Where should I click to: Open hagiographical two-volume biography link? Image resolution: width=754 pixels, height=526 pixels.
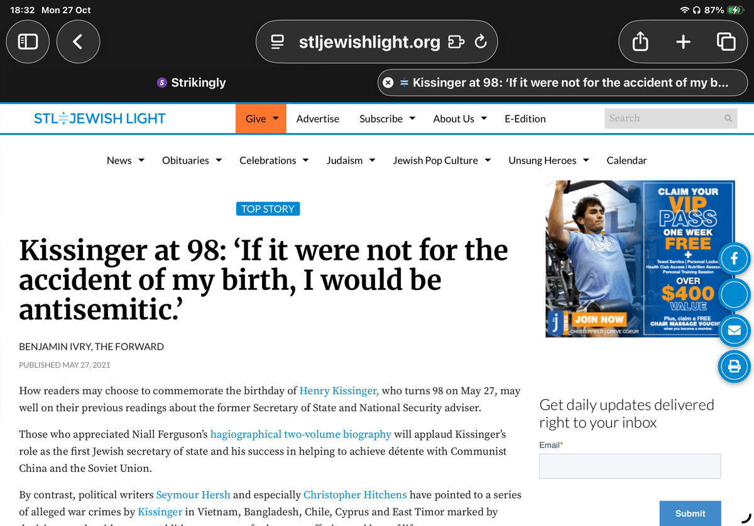tap(300, 434)
